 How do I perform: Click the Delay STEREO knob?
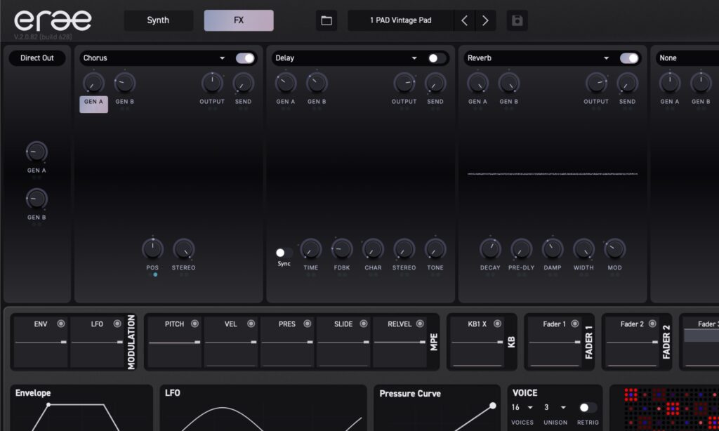point(404,249)
